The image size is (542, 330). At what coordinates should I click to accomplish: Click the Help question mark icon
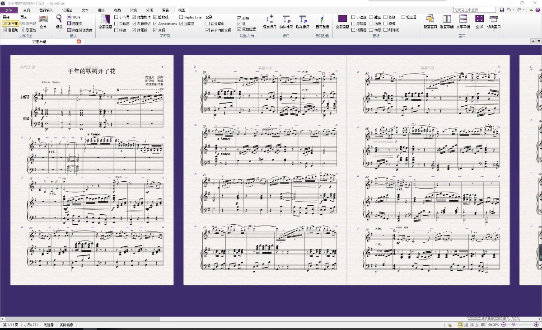tap(537, 9)
